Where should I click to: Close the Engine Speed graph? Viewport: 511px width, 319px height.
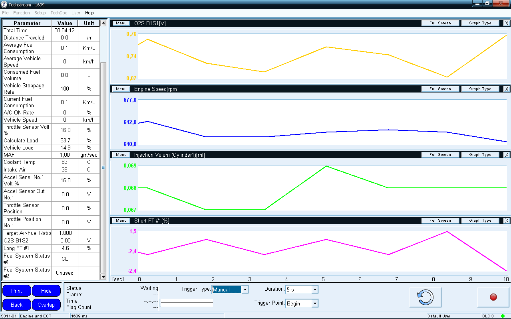pos(507,89)
